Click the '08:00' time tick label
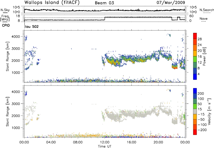Viewport: 214px width, 148px height. (x=78, y=142)
